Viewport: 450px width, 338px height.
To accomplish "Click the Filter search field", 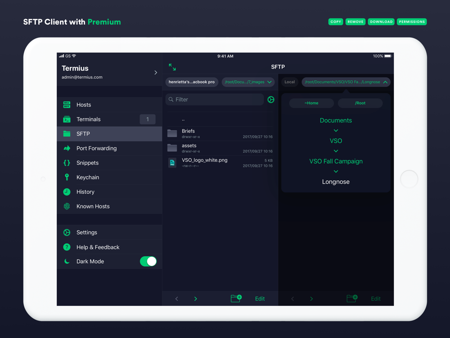I will click(214, 100).
